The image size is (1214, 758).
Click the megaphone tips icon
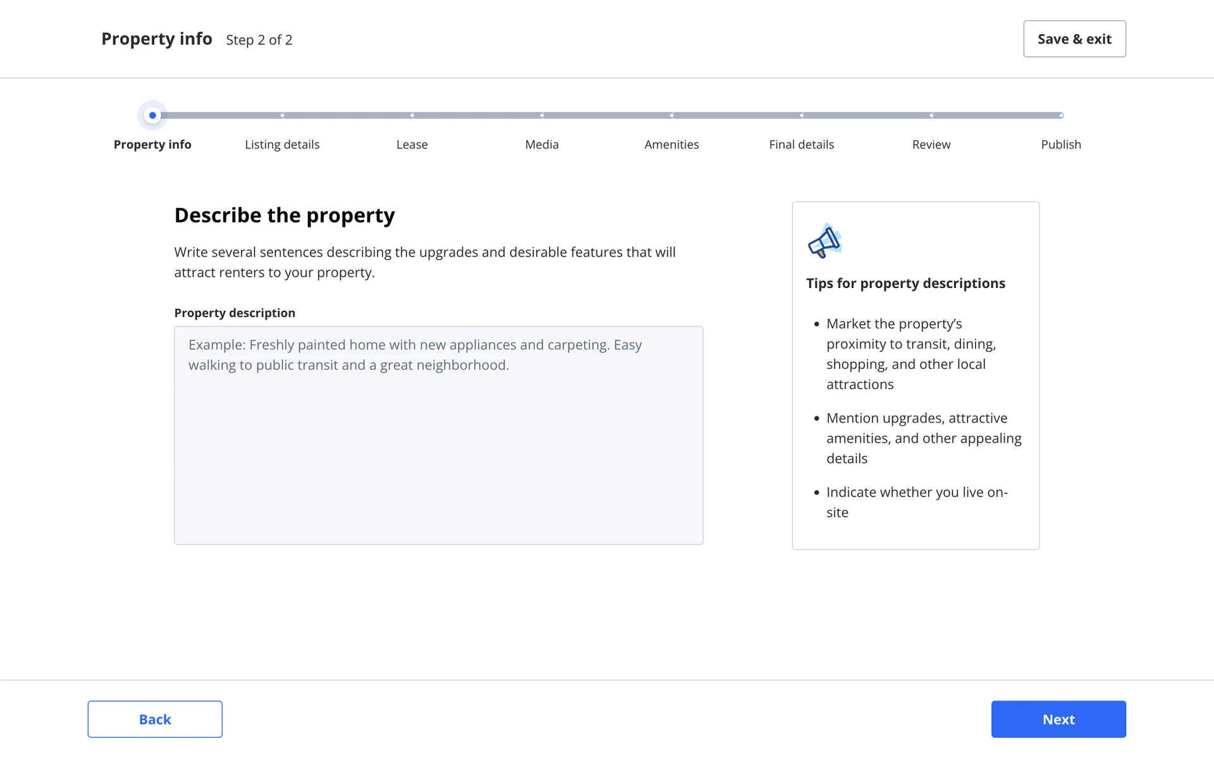pyautogui.click(x=825, y=241)
